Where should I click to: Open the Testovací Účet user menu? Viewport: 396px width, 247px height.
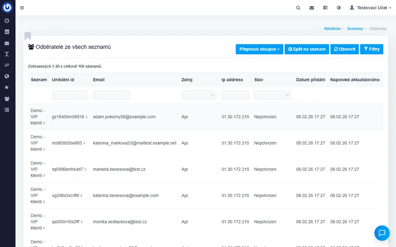[x=370, y=8]
